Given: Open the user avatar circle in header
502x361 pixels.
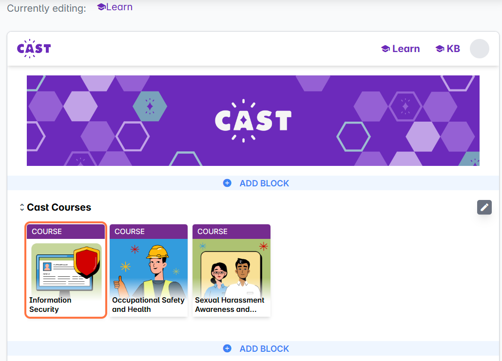Looking at the screenshot, I should pyautogui.click(x=479, y=49).
